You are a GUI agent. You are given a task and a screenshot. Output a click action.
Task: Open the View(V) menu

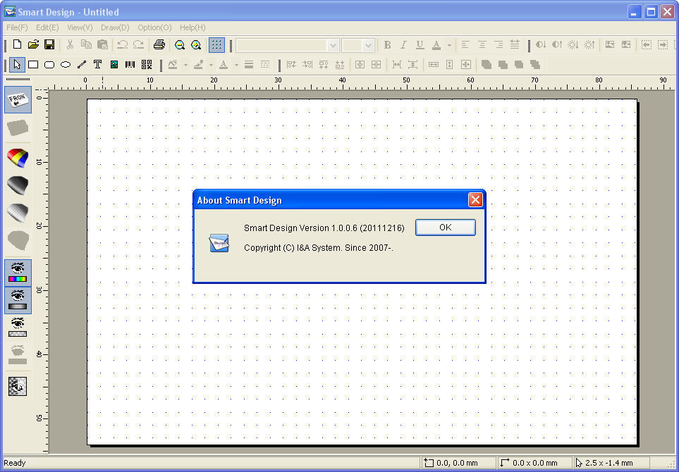(x=80, y=27)
